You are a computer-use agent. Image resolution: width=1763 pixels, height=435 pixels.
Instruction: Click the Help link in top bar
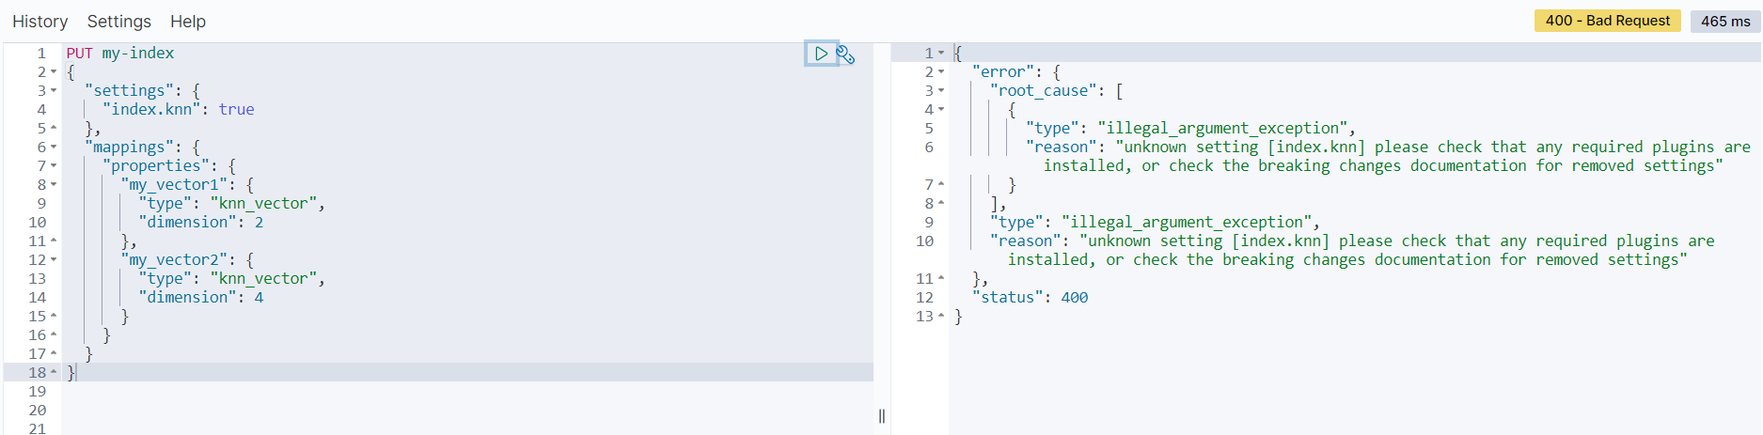[188, 22]
